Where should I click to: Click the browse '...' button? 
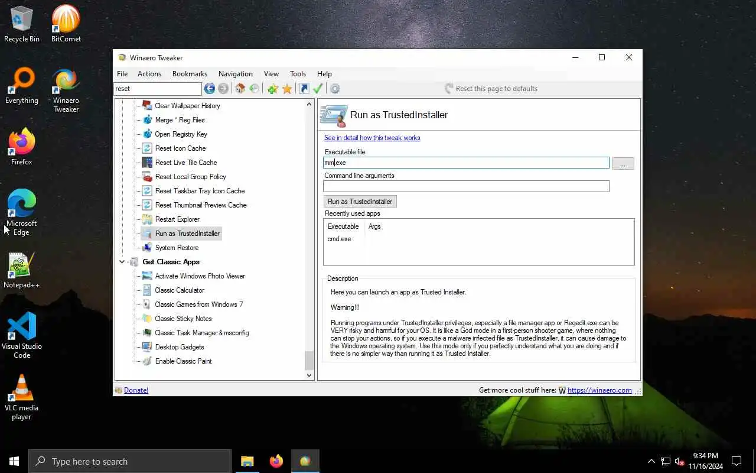pos(623,163)
